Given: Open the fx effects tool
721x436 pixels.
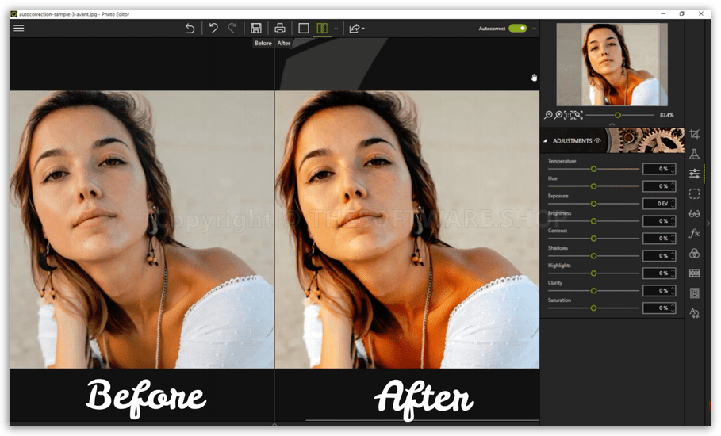Looking at the screenshot, I should pyautogui.click(x=694, y=233).
